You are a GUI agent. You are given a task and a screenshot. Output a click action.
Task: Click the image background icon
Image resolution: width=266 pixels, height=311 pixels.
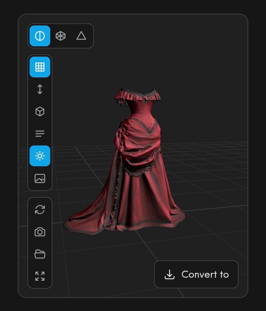(x=40, y=178)
